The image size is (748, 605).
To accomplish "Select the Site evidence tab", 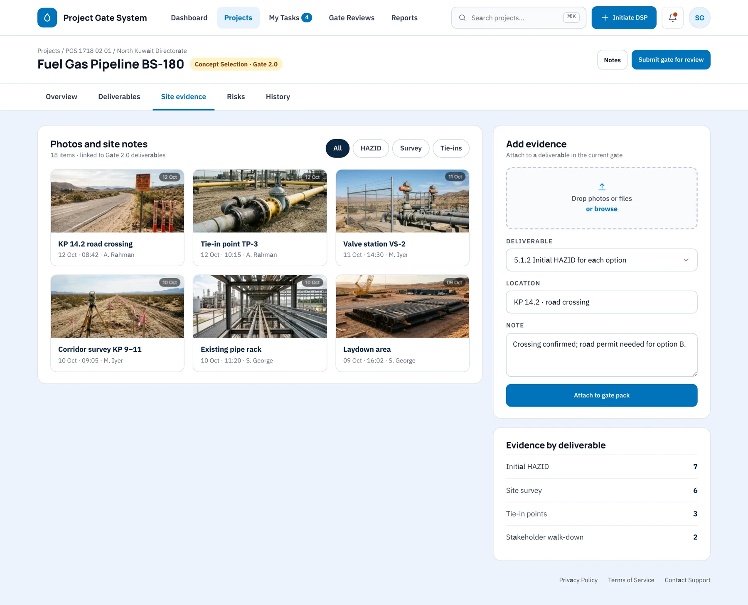I will point(183,97).
